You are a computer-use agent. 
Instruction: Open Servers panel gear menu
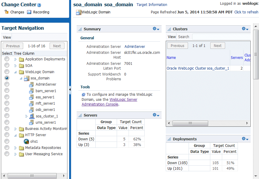156,115
